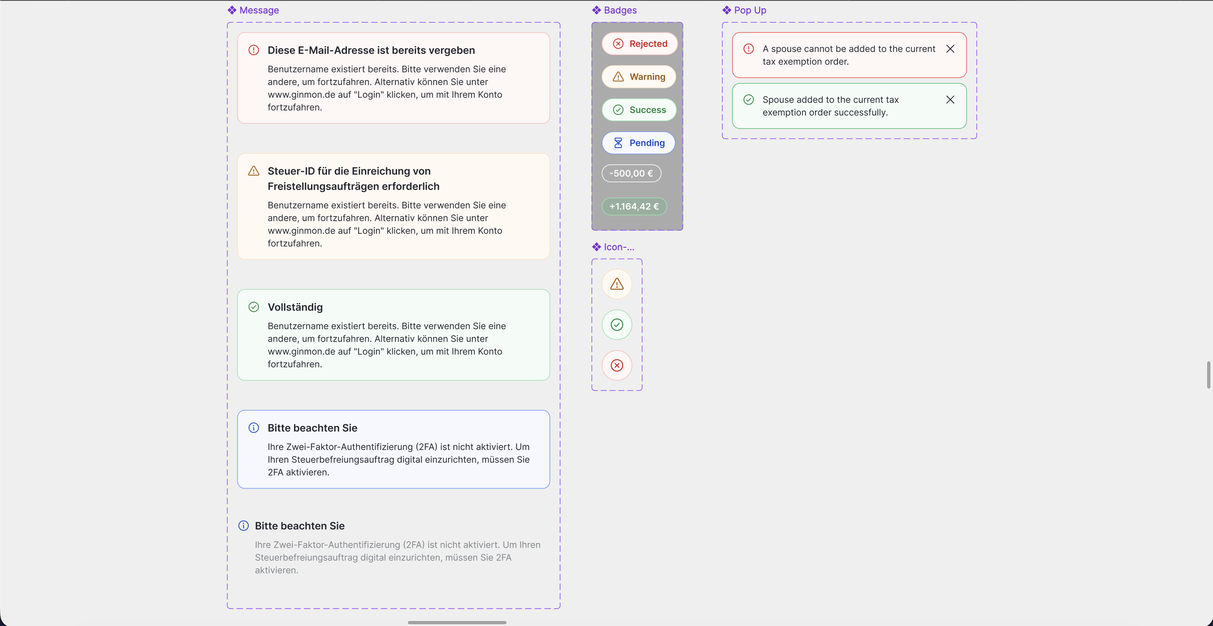The width and height of the screenshot is (1213, 626).
Task: Select the Success badge label
Action: [x=647, y=110]
